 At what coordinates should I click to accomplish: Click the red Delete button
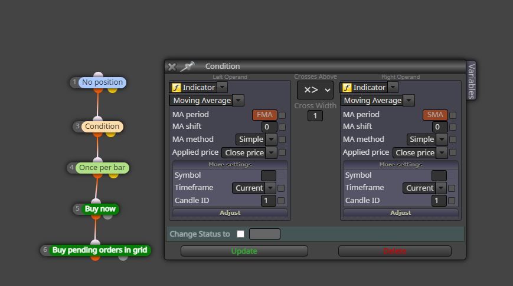pyautogui.click(x=395, y=251)
